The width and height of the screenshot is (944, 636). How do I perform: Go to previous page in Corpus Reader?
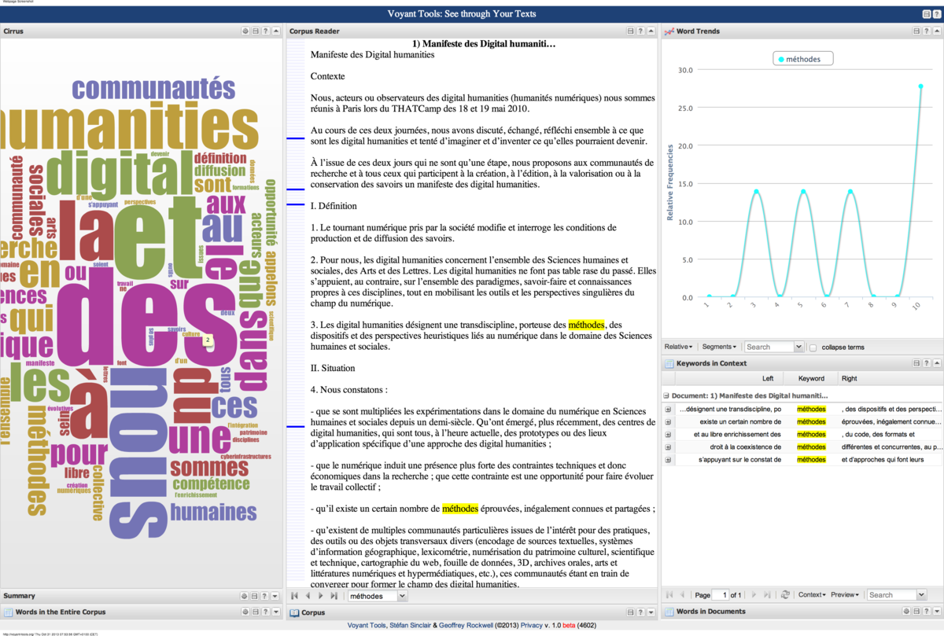[x=308, y=596]
